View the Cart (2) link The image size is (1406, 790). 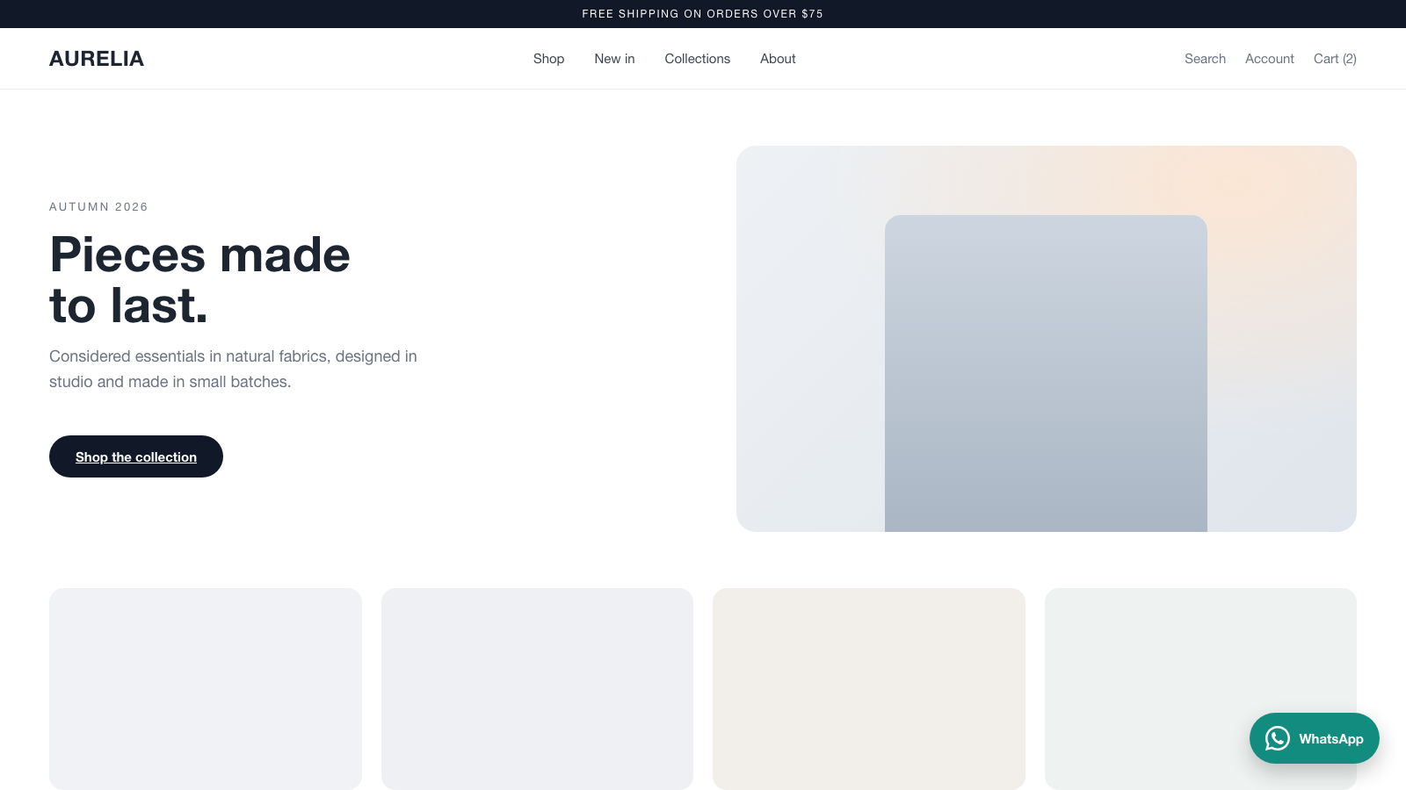tap(1335, 59)
